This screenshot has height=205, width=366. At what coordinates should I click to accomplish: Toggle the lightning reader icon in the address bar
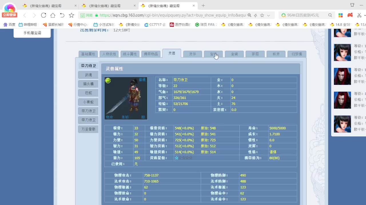point(255,15)
